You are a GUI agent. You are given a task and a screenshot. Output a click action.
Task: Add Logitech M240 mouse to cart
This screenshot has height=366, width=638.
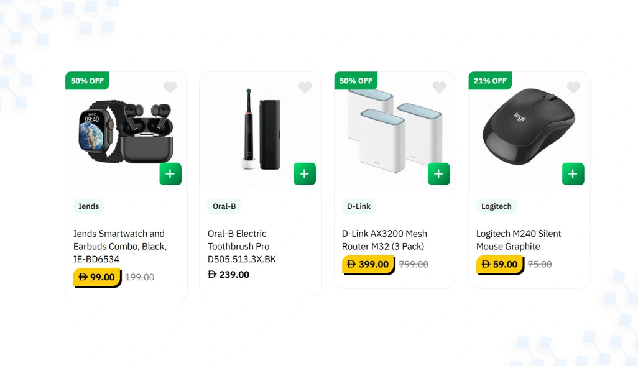573,173
